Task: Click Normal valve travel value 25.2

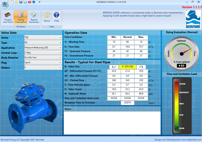Action: click(x=128, y=89)
